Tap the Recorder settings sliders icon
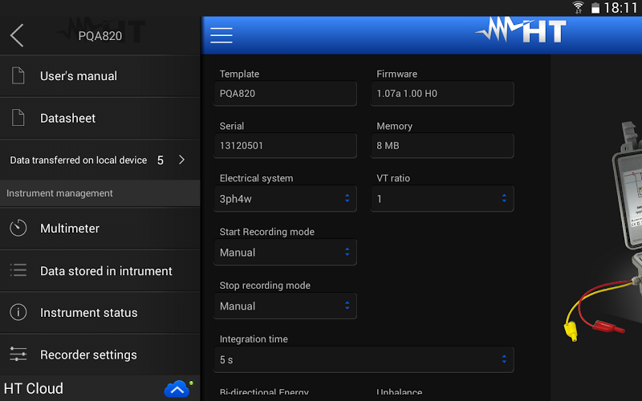This screenshot has height=401, width=642. tap(18, 354)
